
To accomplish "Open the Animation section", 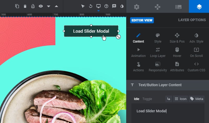I will [138, 53].
